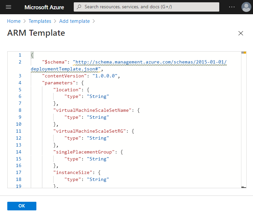The image size is (253, 216).
Task: Click the user account avatar
Action: click(246, 7)
